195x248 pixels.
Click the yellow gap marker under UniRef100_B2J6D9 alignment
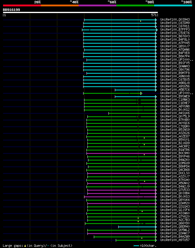coord(144,144)
